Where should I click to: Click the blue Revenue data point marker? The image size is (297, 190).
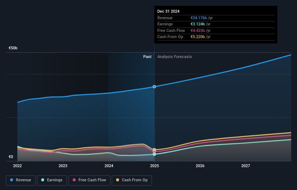point(154,87)
